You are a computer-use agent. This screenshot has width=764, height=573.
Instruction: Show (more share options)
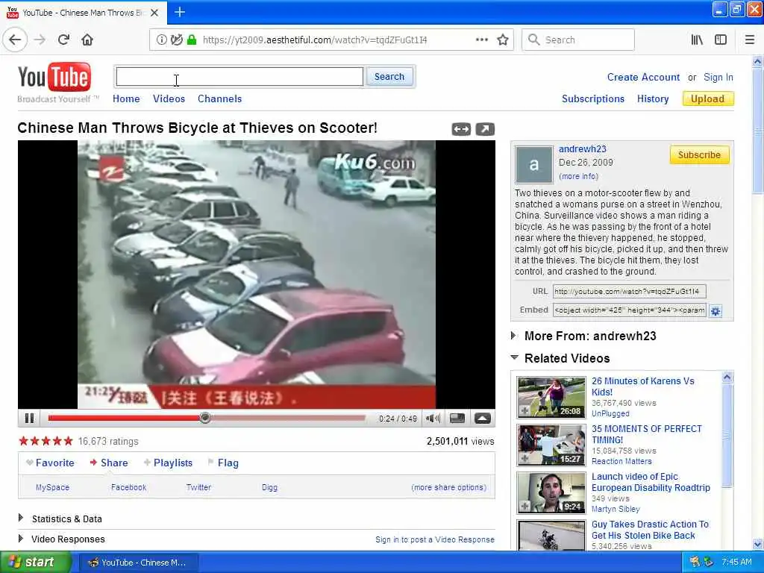point(448,487)
